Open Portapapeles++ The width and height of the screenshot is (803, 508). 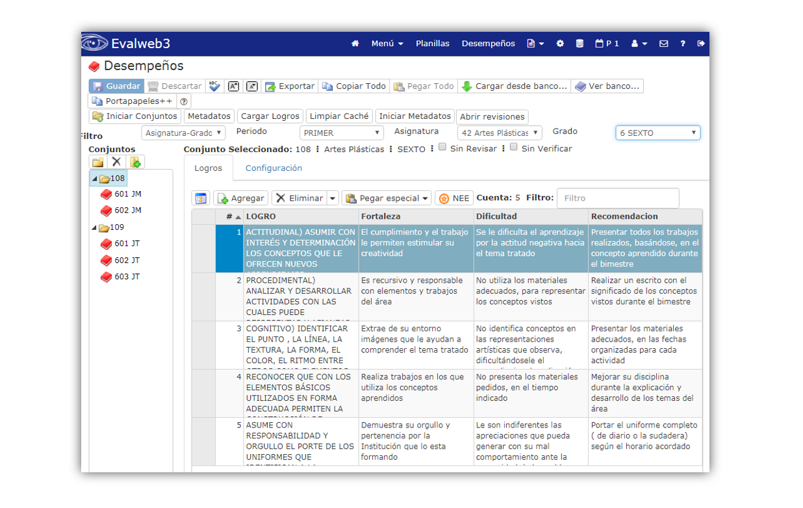tap(133, 101)
